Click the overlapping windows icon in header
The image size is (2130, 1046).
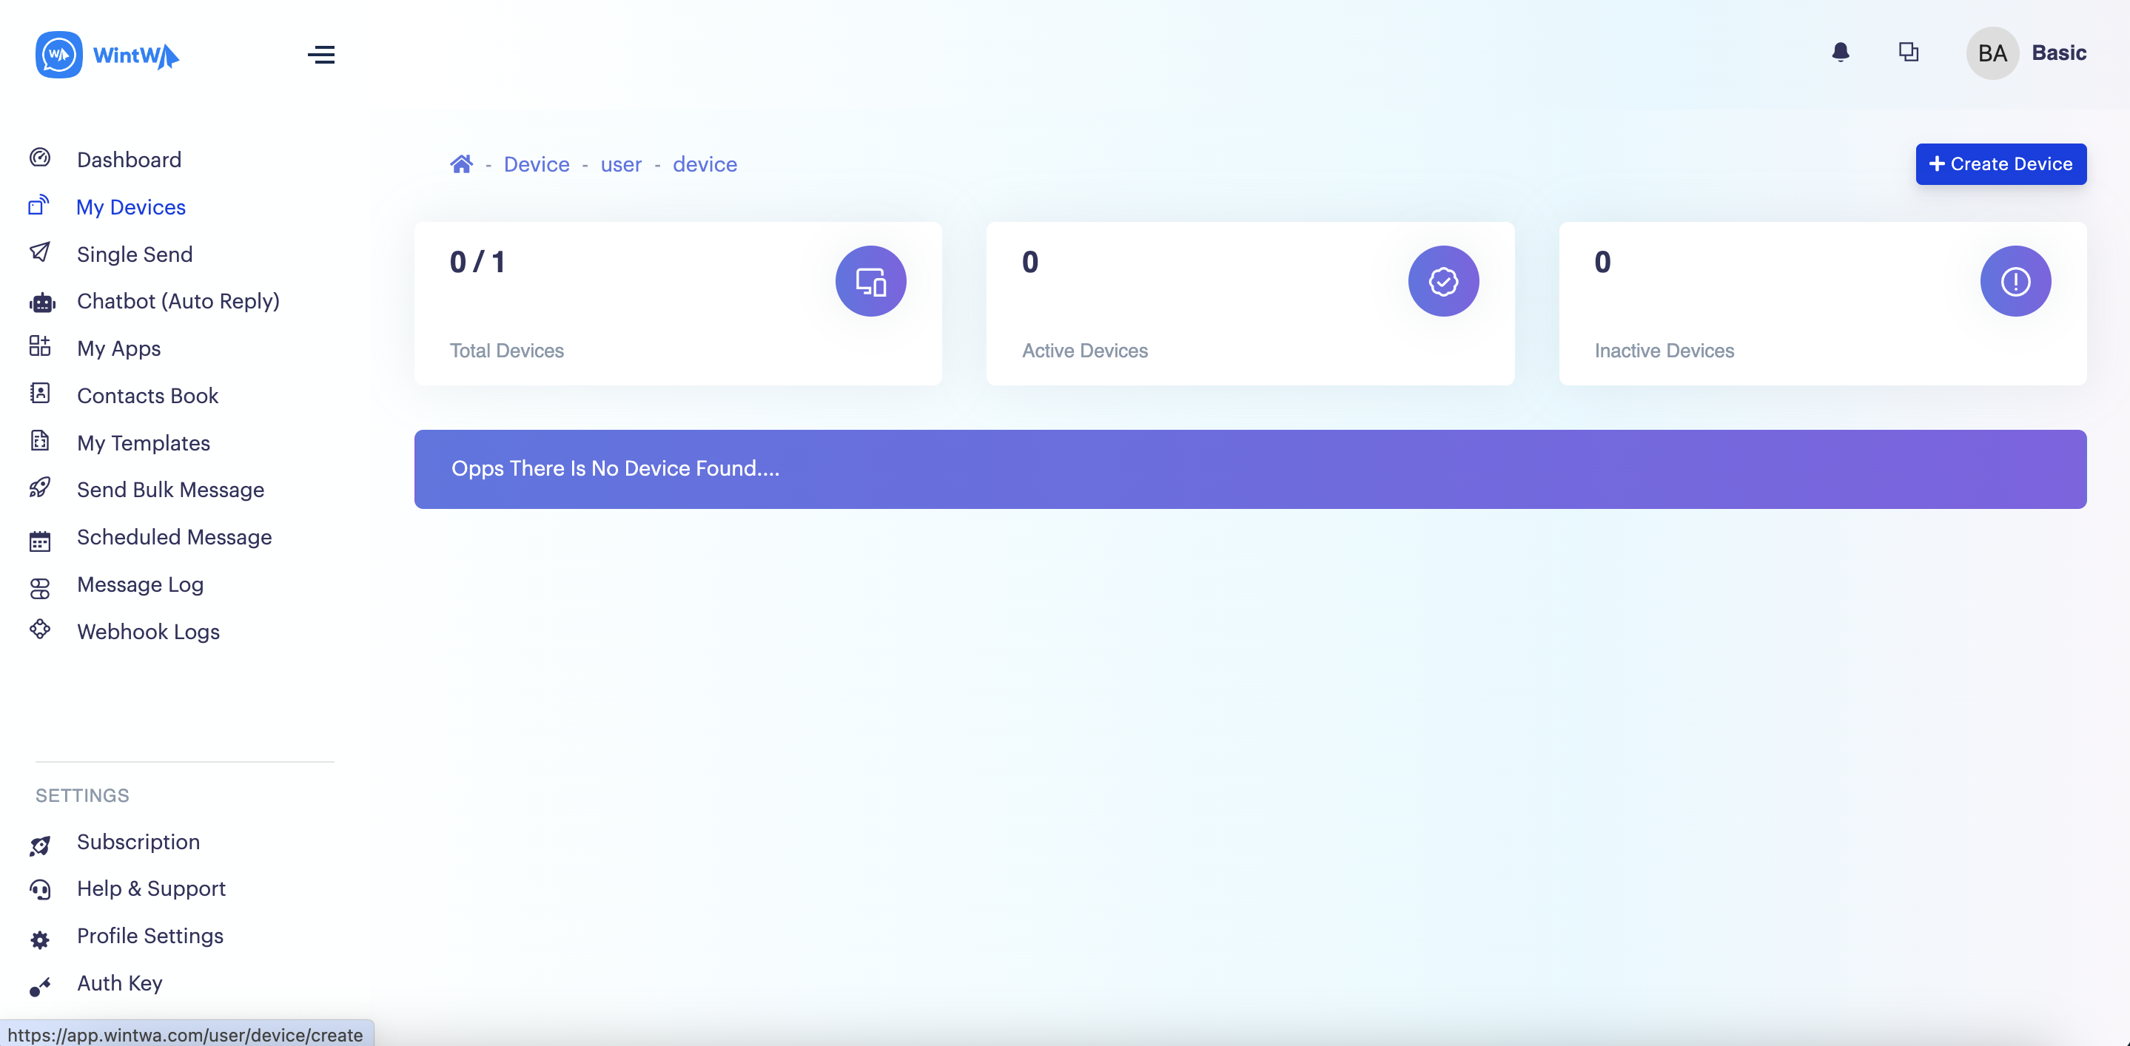click(1907, 53)
